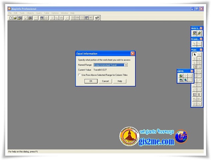Click Help button in Excel Information dialog
Screen dimensions: 211x160
pos(120,81)
